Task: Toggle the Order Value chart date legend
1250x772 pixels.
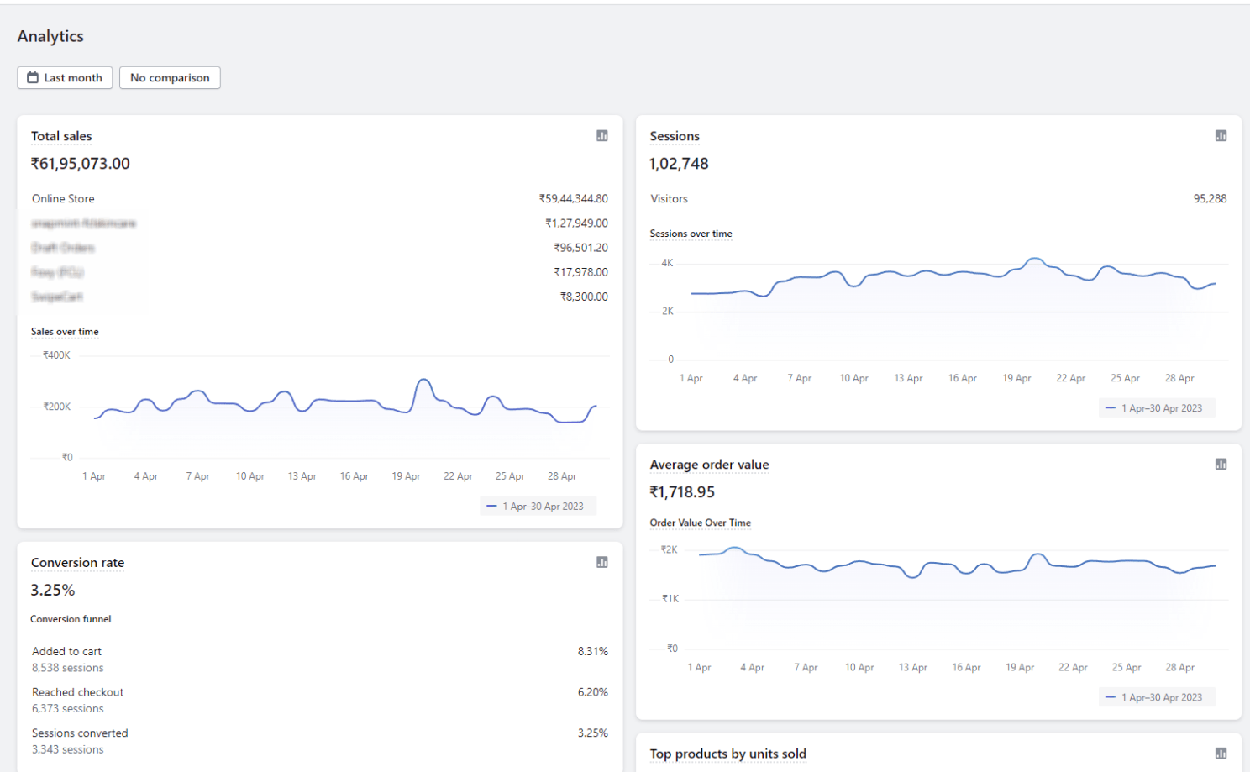Action: pos(1157,697)
